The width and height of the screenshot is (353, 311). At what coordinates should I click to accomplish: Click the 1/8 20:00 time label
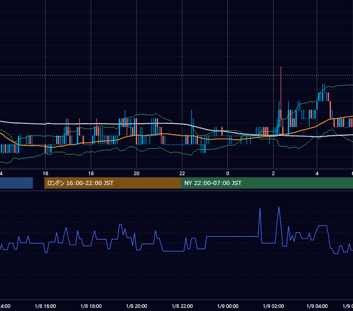[137, 306]
